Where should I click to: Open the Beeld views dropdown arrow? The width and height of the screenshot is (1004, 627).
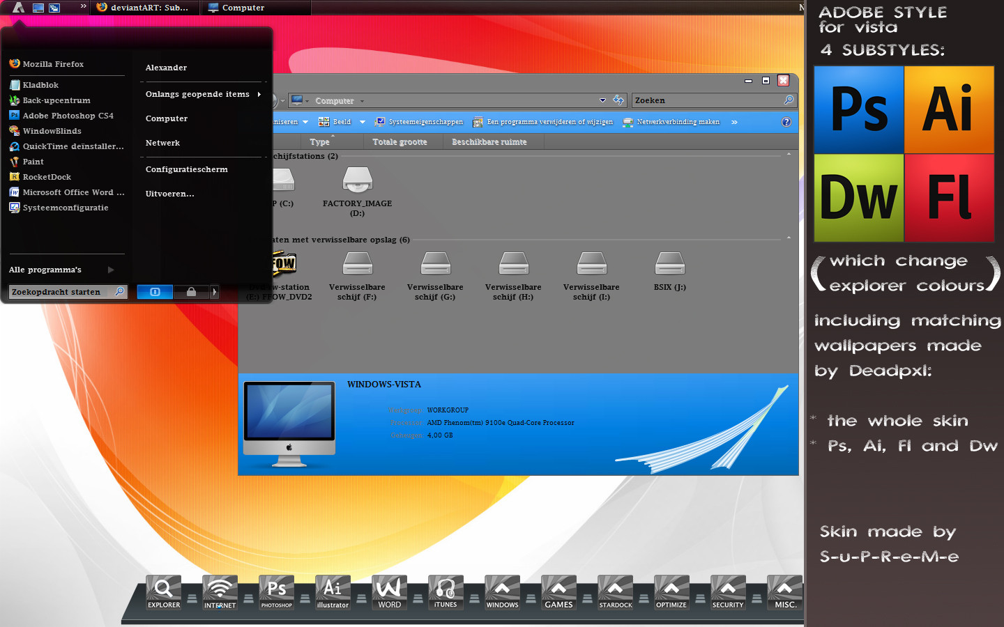[362, 122]
